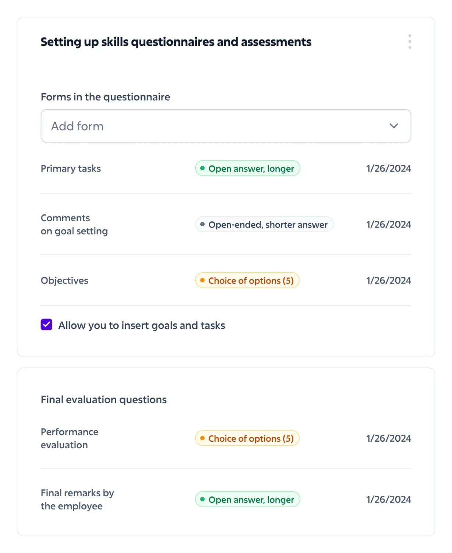Click the Add form placeholder text
This screenshot has height=553, width=452.
tap(77, 126)
